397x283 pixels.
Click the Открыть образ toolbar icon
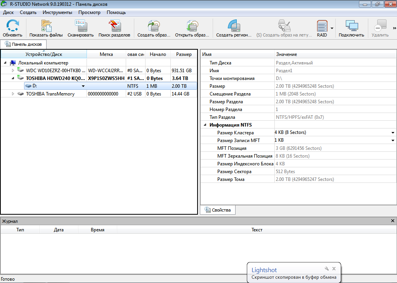click(192, 26)
